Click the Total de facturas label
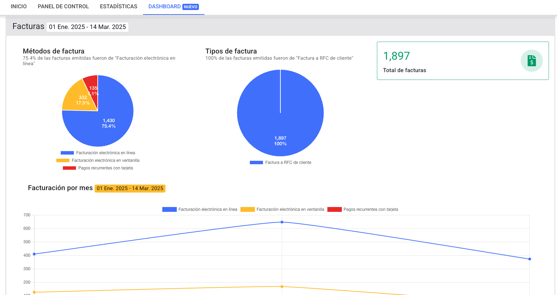This screenshot has height=295, width=557. coord(404,70)
